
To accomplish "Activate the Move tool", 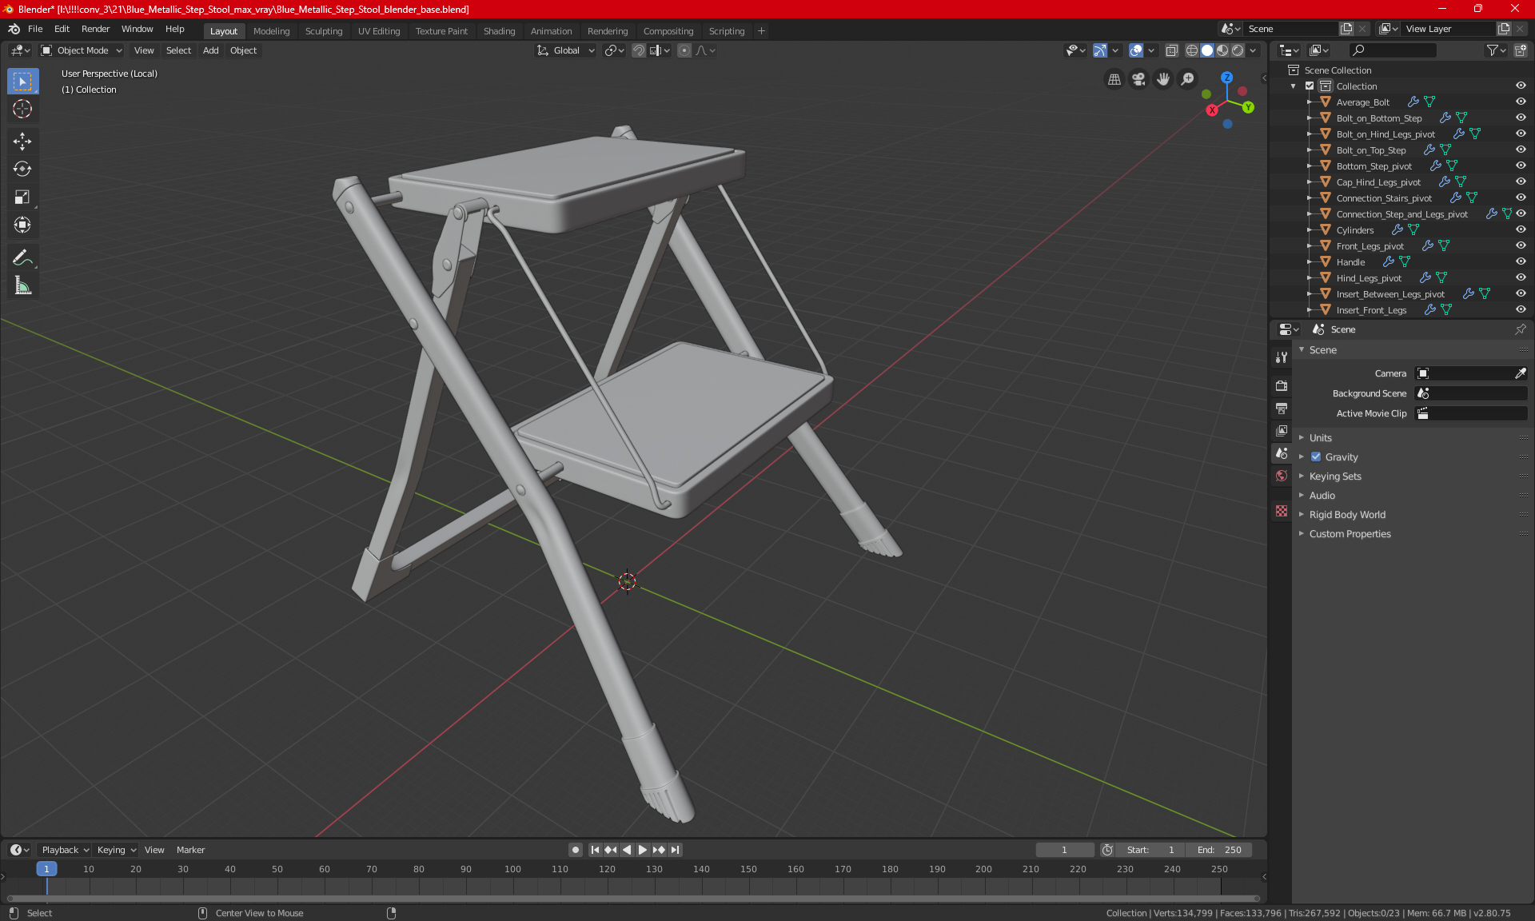I will (x=22, y=142).
